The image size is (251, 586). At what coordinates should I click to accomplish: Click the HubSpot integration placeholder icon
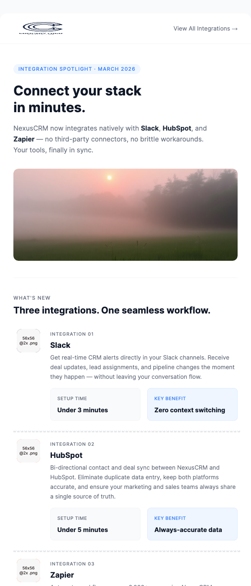pyautogui.click(x=28, y=451)
